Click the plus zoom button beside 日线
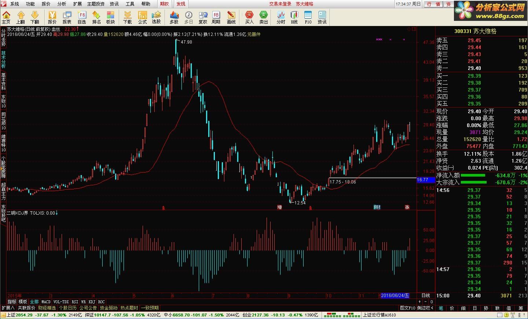528x319 pixels. pos(419,302)
